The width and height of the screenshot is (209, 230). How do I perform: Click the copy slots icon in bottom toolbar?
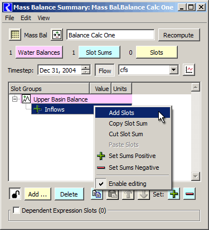click(97, 194)
